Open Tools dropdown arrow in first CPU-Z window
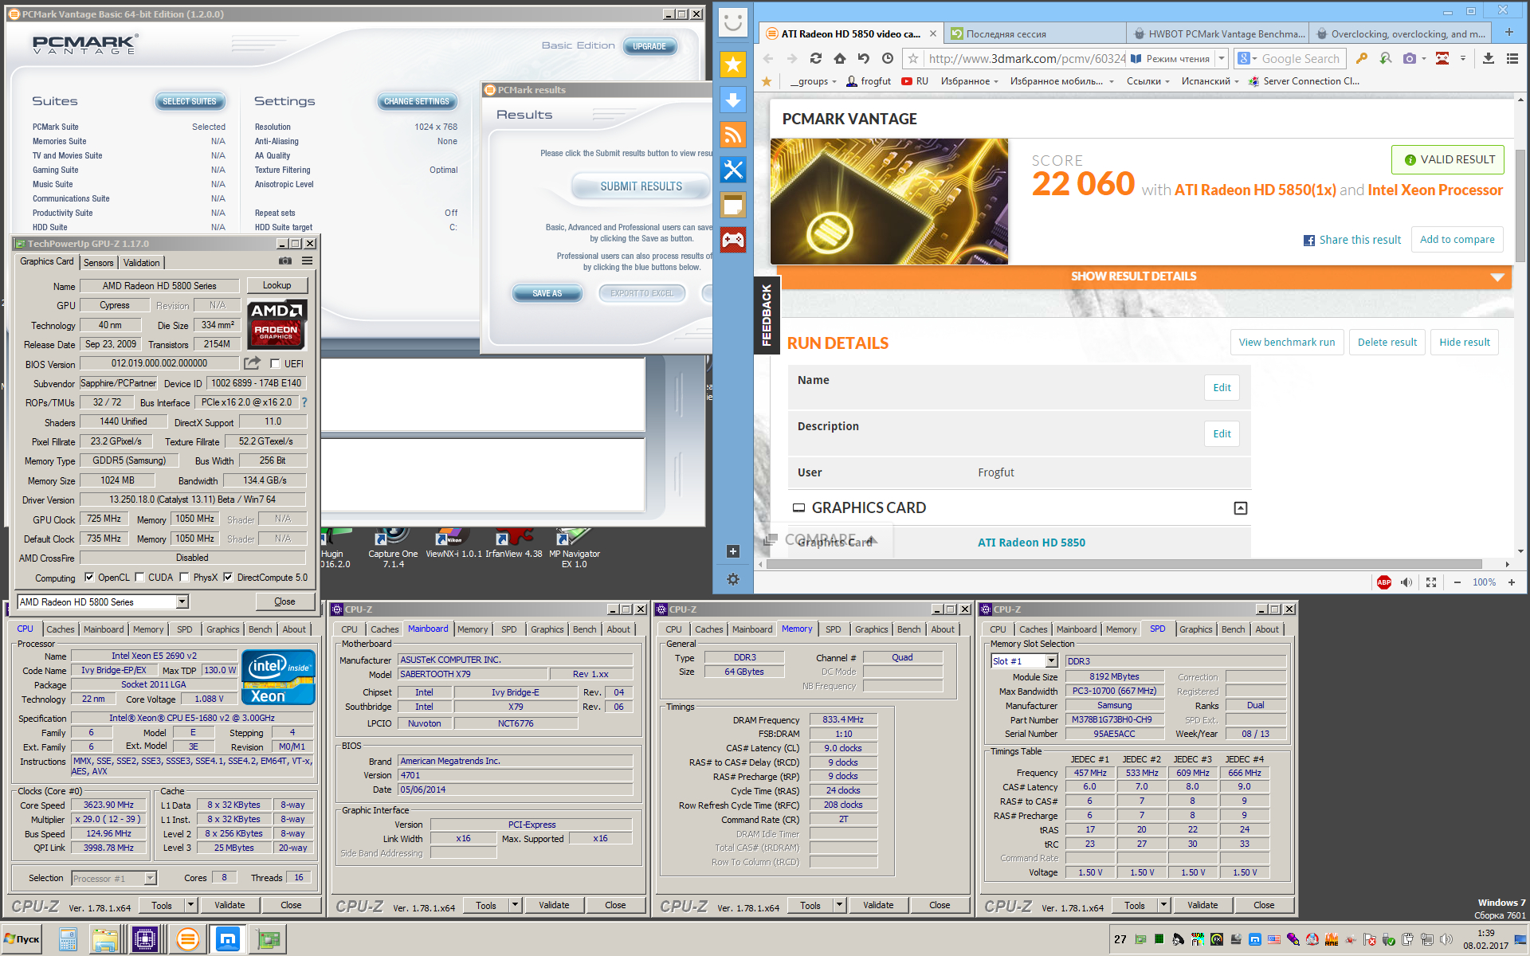Image resolution: width=1530 pixels, height=956 pixels. [x=190, y=905]
